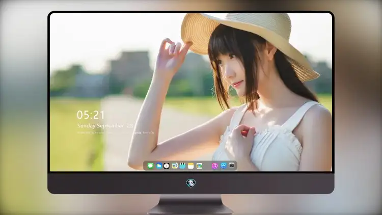Viewport: 382px width, 215px height.
Task: Launch the pink iTunes music app
Action: coord(214,166)
